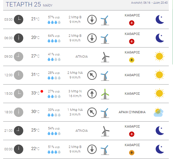
Task: Click the 31°C temperature at 12:00
Action: point(35,74)
